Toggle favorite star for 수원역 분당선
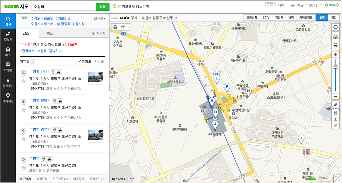342x183 pixels. pos(24,110)
